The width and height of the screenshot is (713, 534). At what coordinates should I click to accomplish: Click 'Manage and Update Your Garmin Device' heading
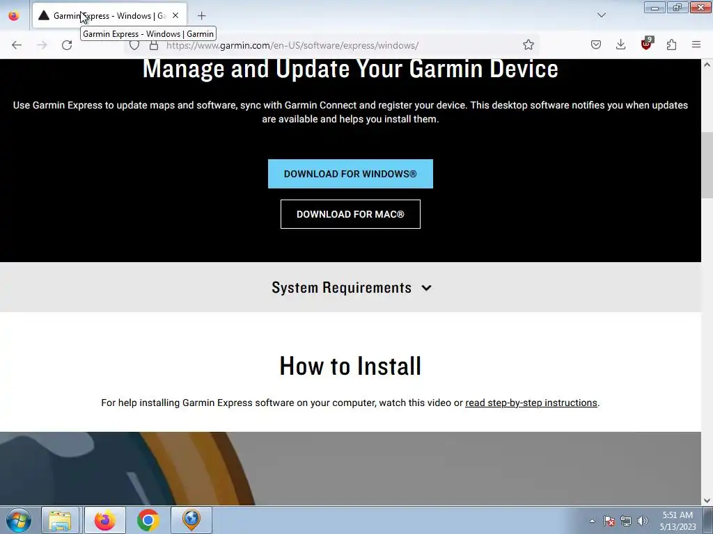[x=350, y=69]
